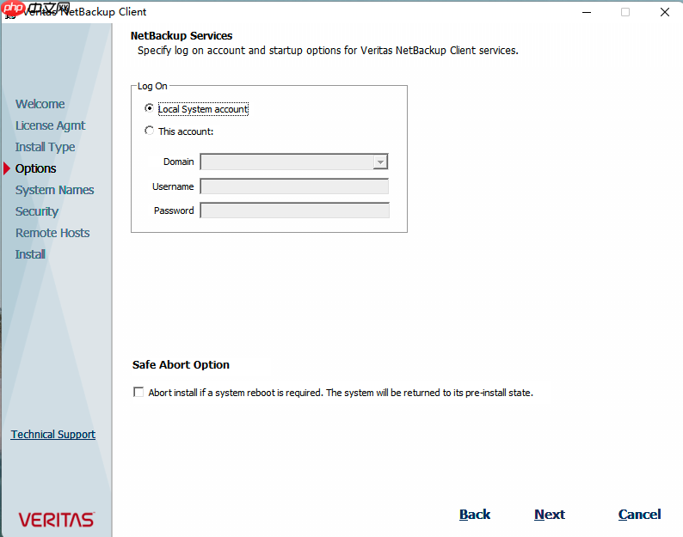Open the Technical Support link

point(53,434)
